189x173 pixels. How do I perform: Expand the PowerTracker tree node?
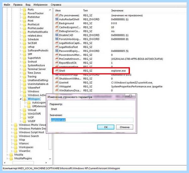(20, 13)
